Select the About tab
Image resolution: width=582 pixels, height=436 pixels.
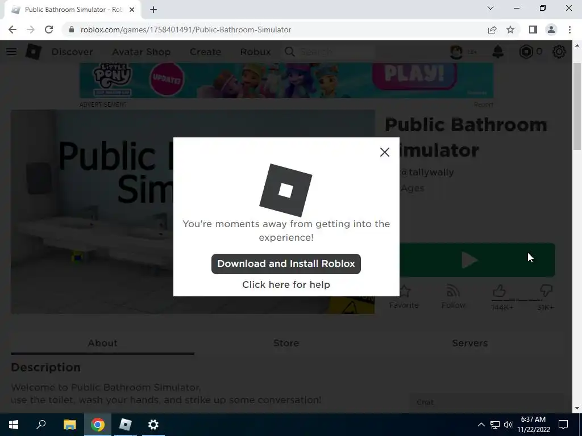[x=102, y=343]
